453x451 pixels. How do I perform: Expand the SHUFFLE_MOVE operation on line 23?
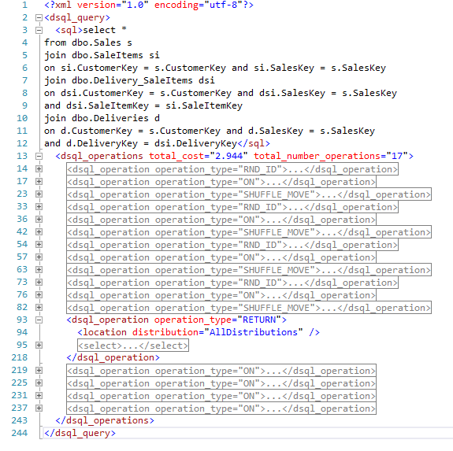point(39,194)
